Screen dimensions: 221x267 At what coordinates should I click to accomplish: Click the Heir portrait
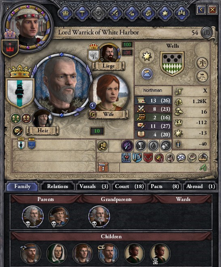(42, 119)
